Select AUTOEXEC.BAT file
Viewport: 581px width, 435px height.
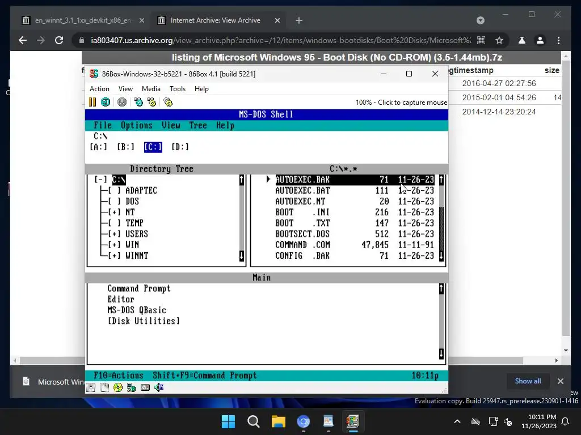pos(354,190)
